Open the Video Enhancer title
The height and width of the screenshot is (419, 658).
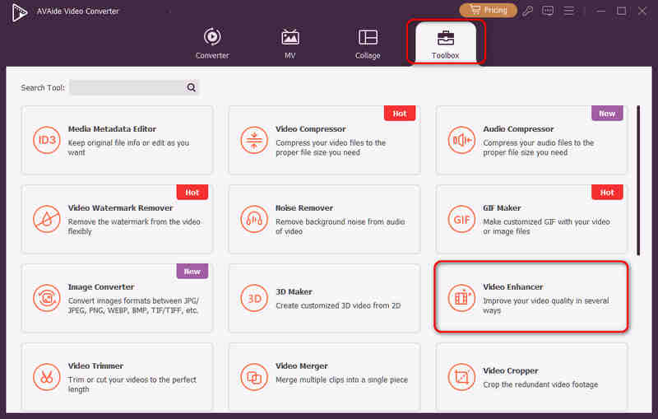click(512, 286)
